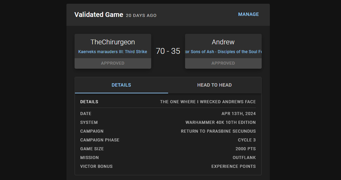Click the OUTFLANK mission value

[x=244, y=158]
